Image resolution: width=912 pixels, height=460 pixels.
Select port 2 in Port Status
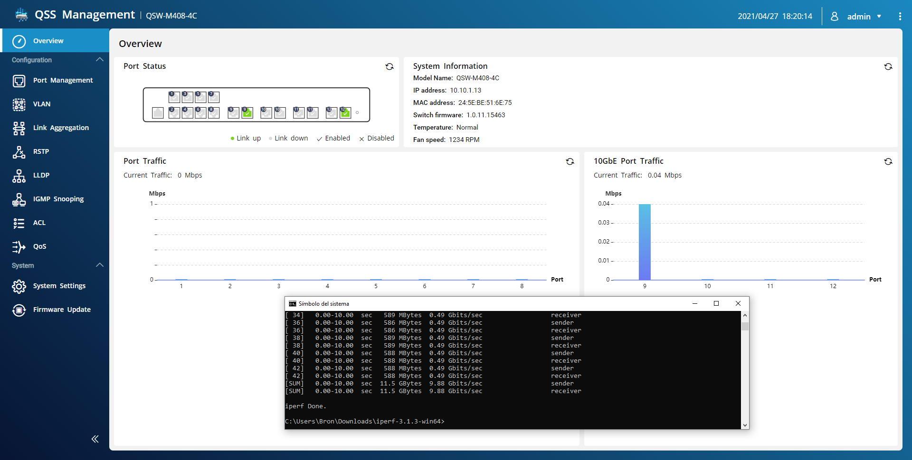coord(174,113)
